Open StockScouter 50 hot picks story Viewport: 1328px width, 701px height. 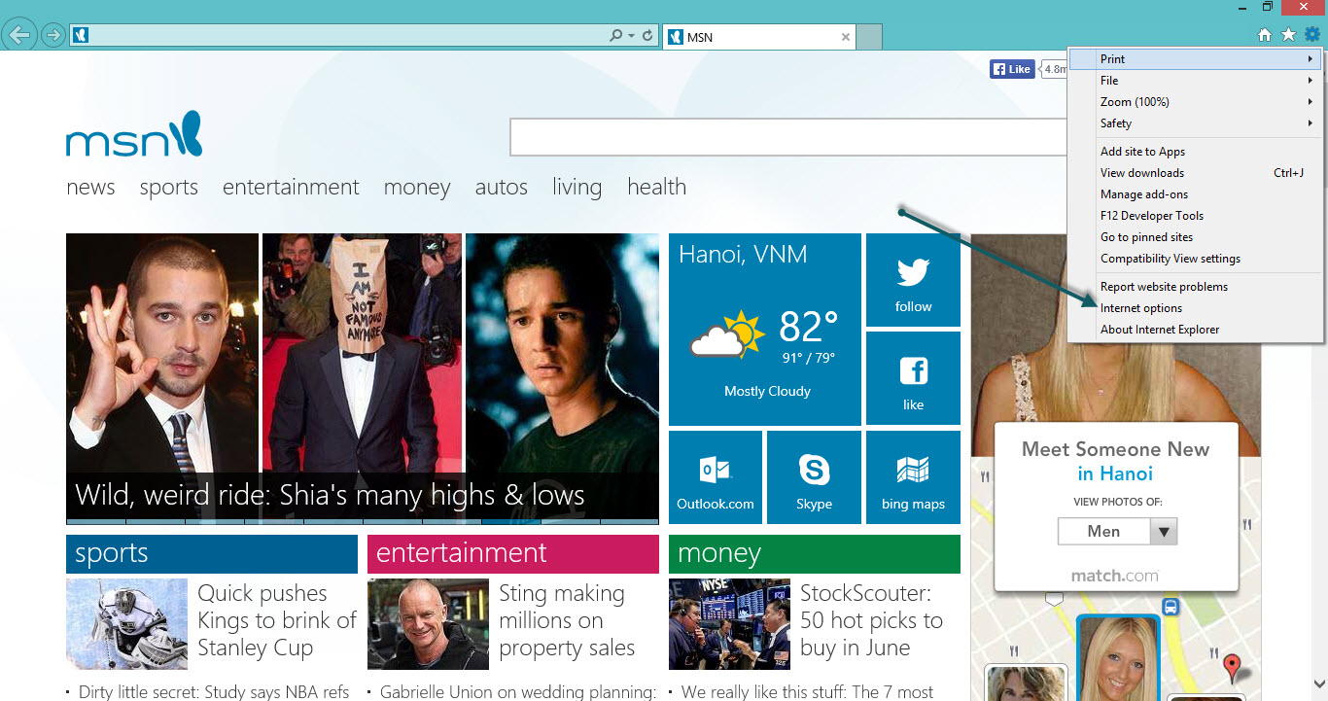[x=871, y=620]
